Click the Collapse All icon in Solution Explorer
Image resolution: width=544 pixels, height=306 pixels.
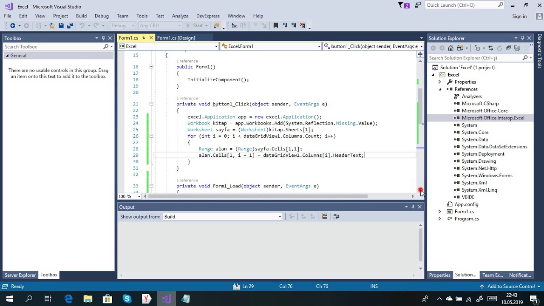[508, 48]
